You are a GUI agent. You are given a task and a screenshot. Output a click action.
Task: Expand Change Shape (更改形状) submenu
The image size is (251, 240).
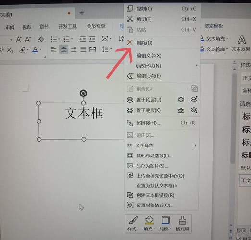[x=162, y=66]
